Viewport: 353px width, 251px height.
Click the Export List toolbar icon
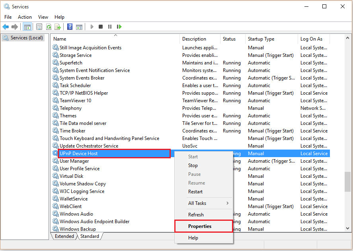(x=58, y=27)
